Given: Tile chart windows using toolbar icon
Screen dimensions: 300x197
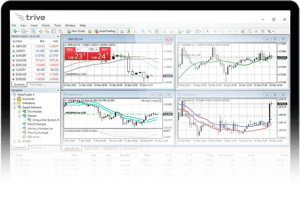Looking at the screenshot, I should pyautogui.click(x=157, y=31).
